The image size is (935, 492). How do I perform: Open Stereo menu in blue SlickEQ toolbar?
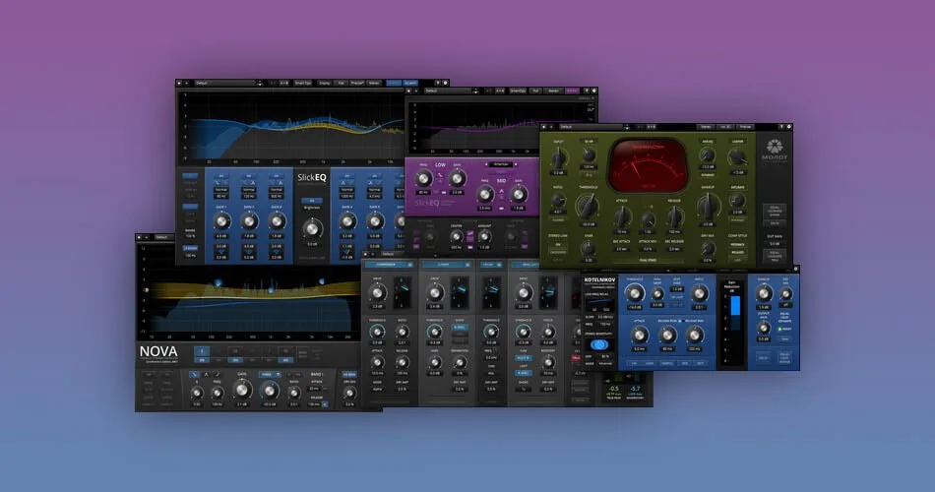pyautogui.click(x=374, y=83)
